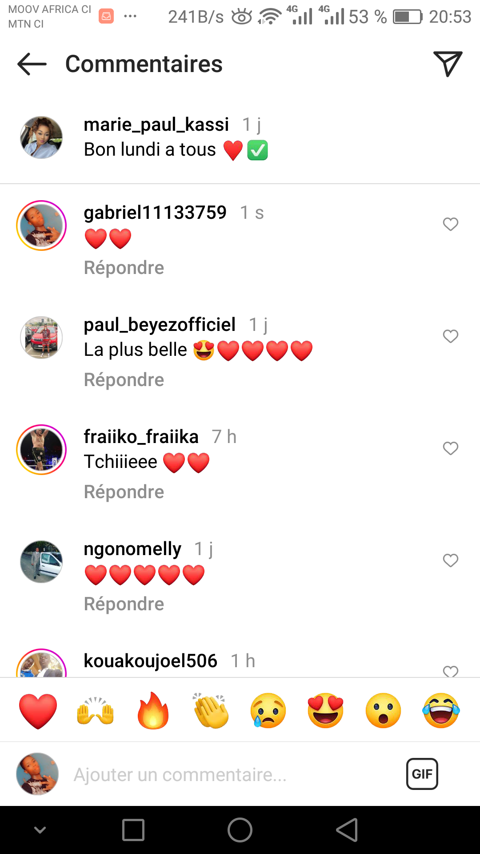Like fraiiko_fraiika's comment
The image size is (480, 854).
click(x=451, y=448)
